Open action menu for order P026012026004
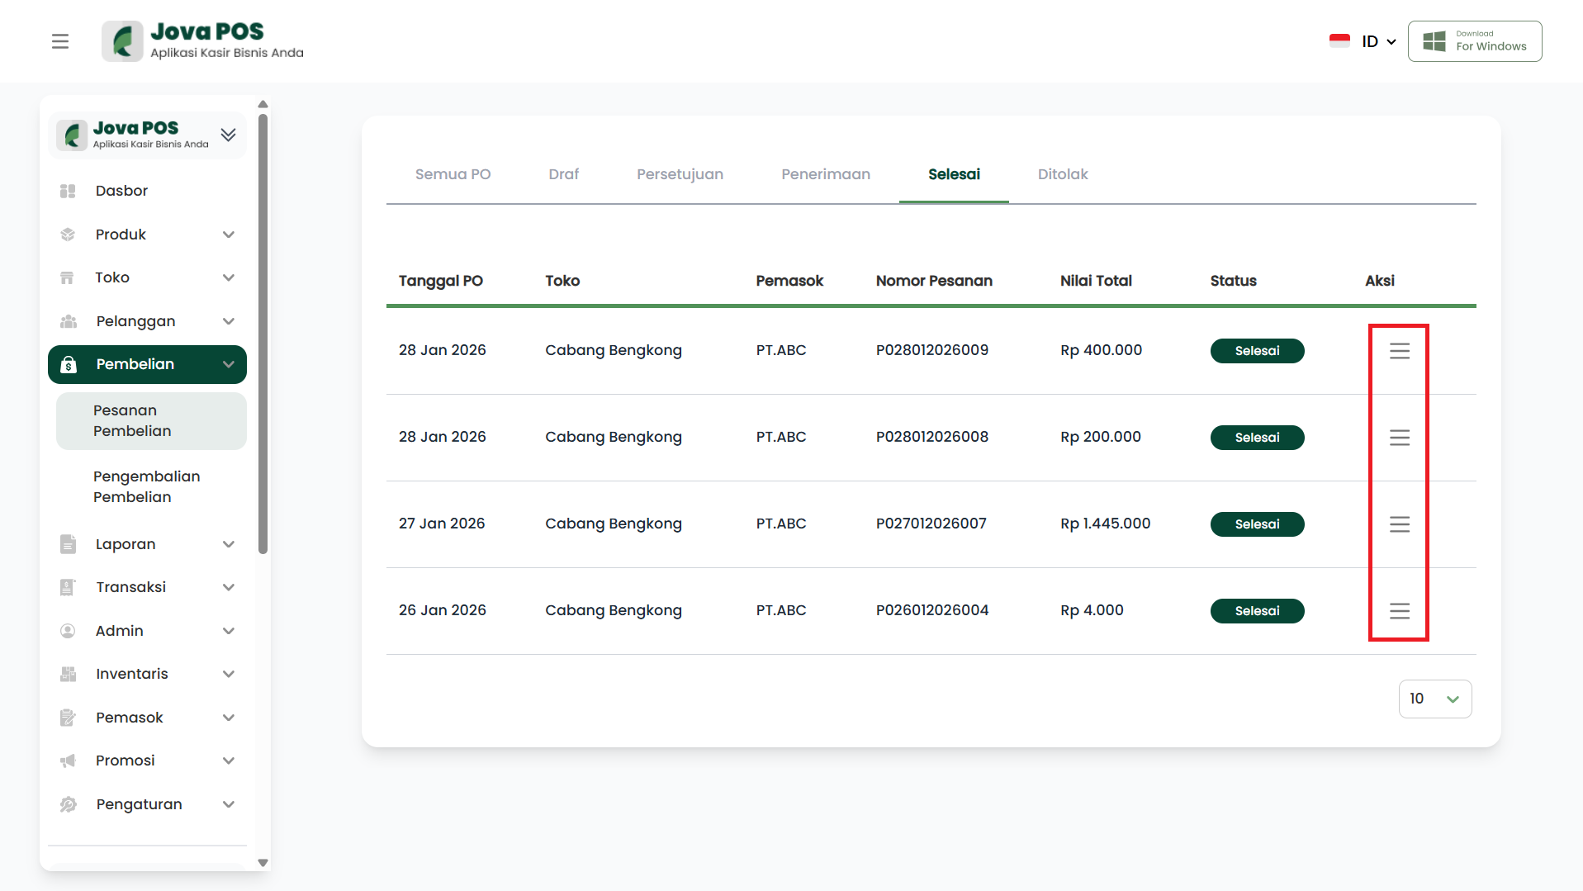This screenshot has height=891, width=1583. click(1399, 611)
